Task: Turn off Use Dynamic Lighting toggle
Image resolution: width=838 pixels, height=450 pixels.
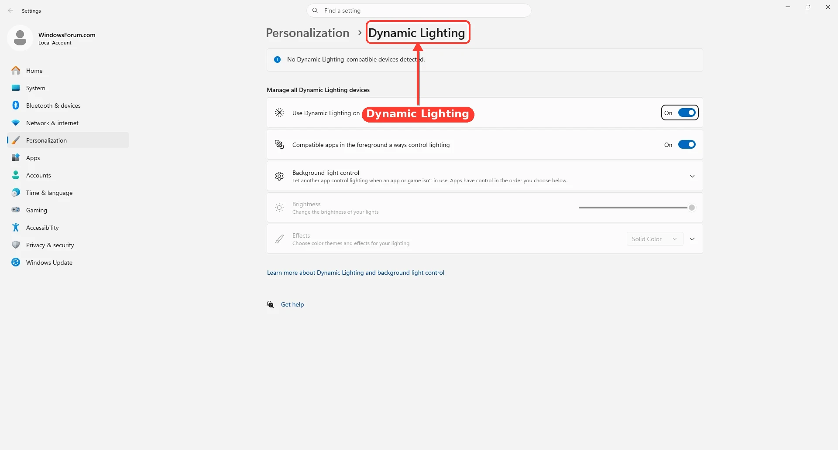Action: tap(687, 112)
